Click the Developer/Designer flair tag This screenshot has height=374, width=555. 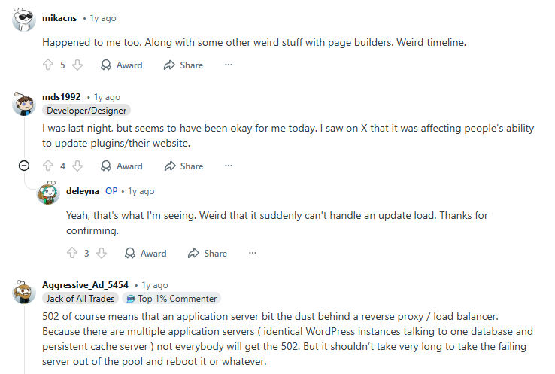point(77,110)
